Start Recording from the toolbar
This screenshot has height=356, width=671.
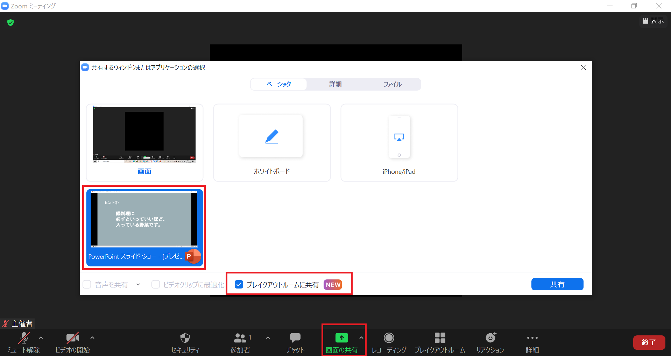coord(389,338)
